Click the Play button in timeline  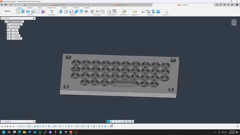8,126
